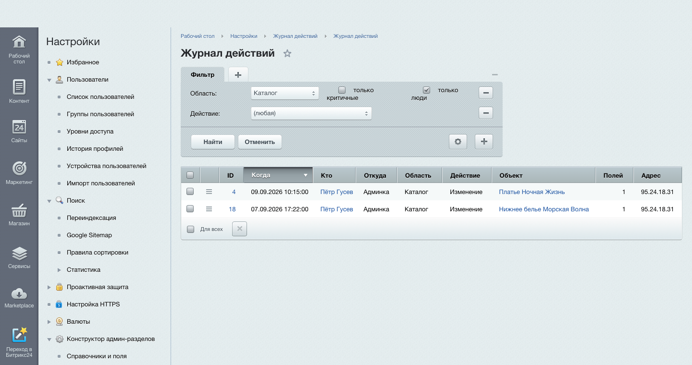Select the Фильтр tab
Image resolution: width=692 pixels, height=365 pixels.
[202, 75]
